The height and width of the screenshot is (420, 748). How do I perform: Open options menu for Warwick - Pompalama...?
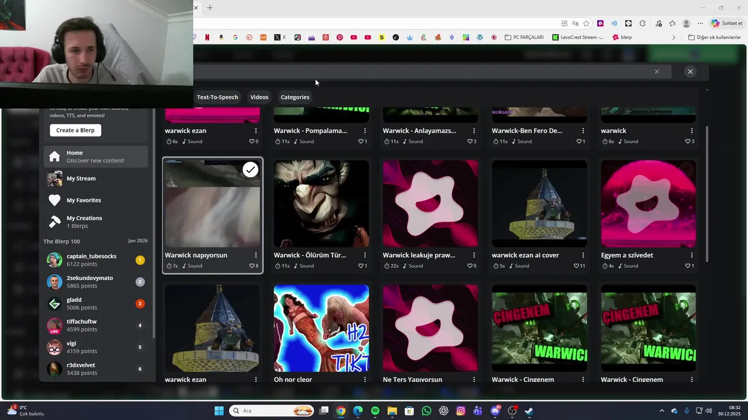[x=365, y=131]
